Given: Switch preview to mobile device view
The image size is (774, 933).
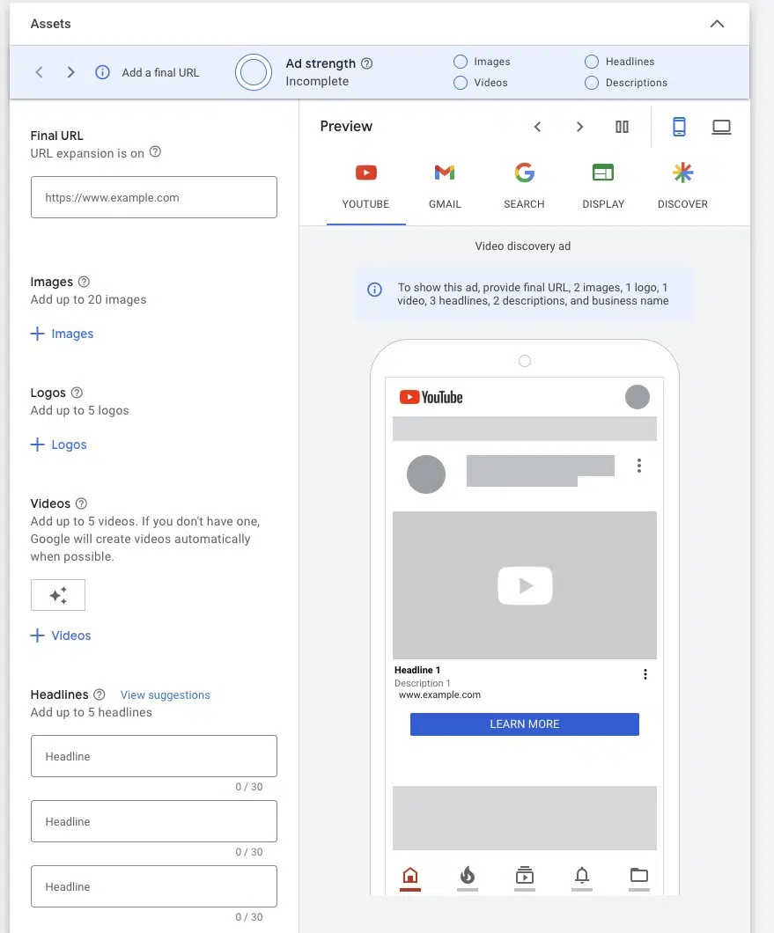Looking at the screenshot, I should (x=679, y=126).
